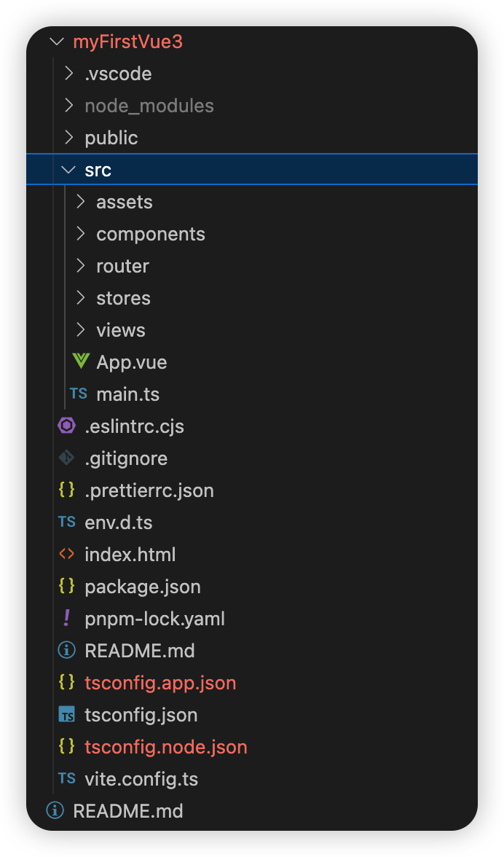Collapse the myFirstVue3 root folder chevron
This screenshot has height=857, width=504.
[57, 42]
